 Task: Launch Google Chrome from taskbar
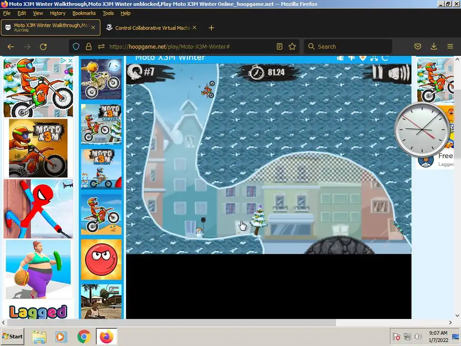coord(84,337)
